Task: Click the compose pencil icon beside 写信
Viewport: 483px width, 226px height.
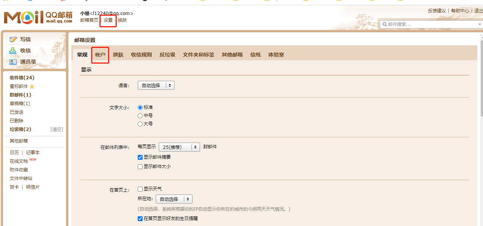Action: [x=13, y=39]
